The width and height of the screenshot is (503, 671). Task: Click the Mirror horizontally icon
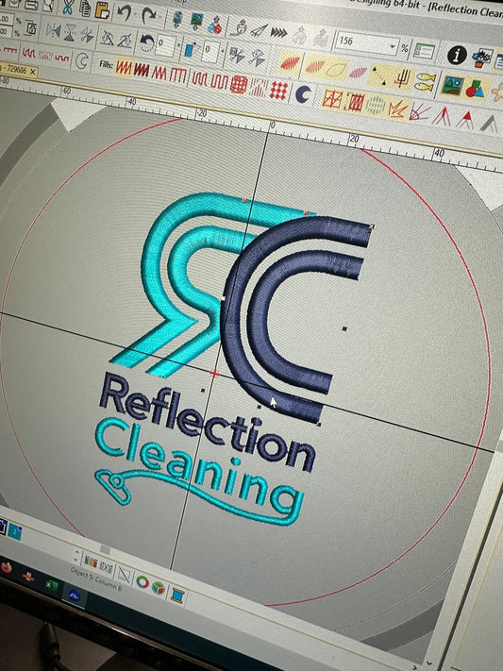[x=54, y=30]
